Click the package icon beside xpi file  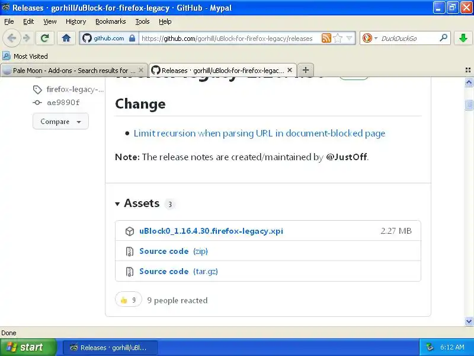click(130, 231)
